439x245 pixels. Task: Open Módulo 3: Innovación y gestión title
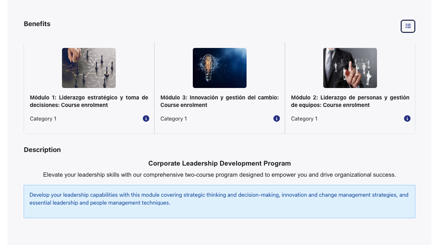pyautogui.click(x=220, y=101)
